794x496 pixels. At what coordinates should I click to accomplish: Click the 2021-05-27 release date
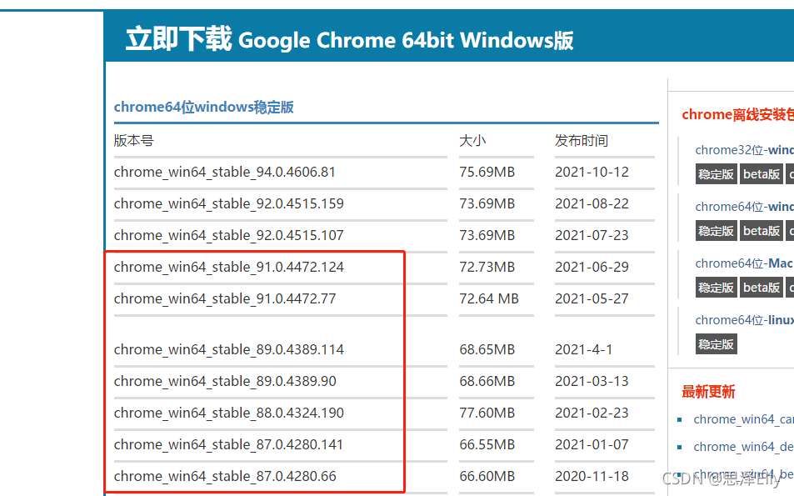592,299
